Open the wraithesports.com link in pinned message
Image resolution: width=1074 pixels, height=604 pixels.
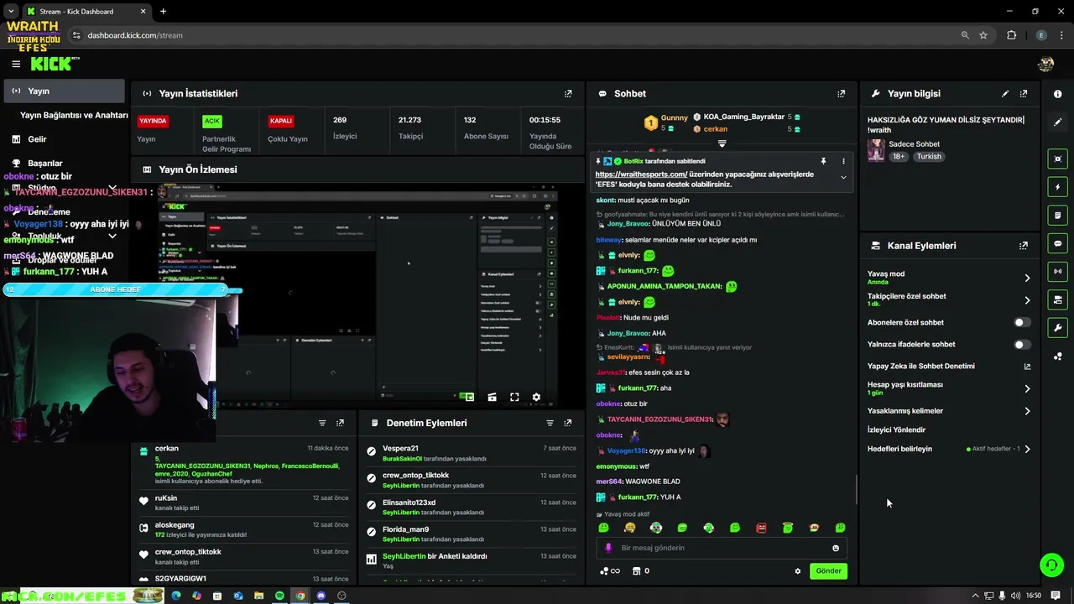click(642, 174)
